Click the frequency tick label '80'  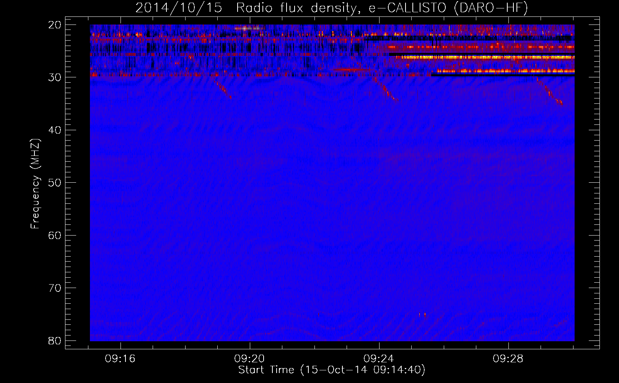tap(55, 341)
